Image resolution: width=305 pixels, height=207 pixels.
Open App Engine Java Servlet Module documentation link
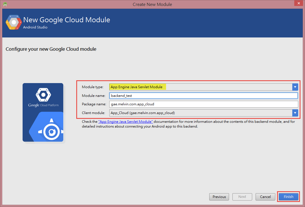point(125,122)
